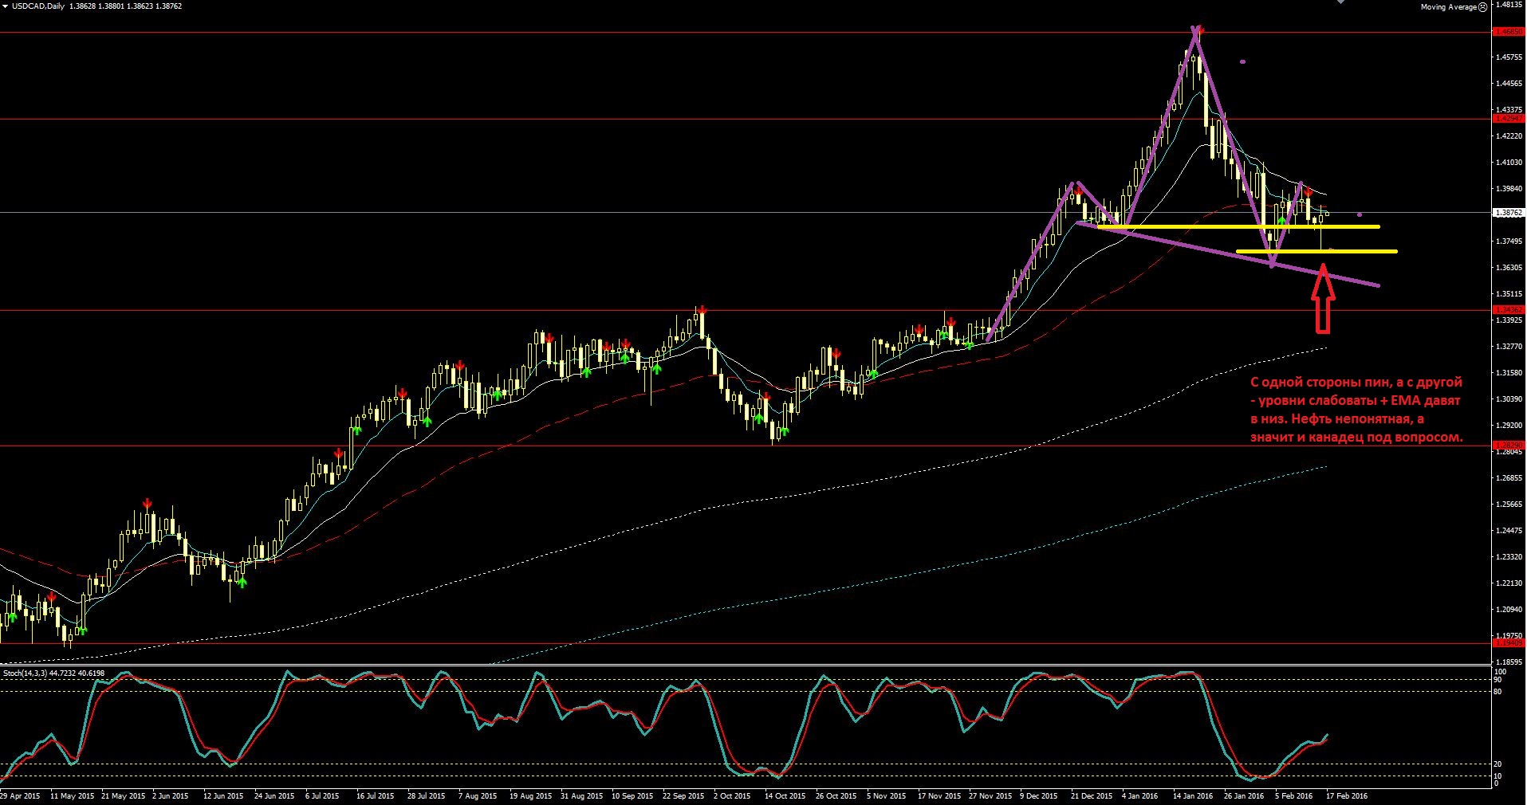Click price scale value 1.25665
Image resolution: width=1527 pixels, height=805 pixels.
[x=1508, y=505]
